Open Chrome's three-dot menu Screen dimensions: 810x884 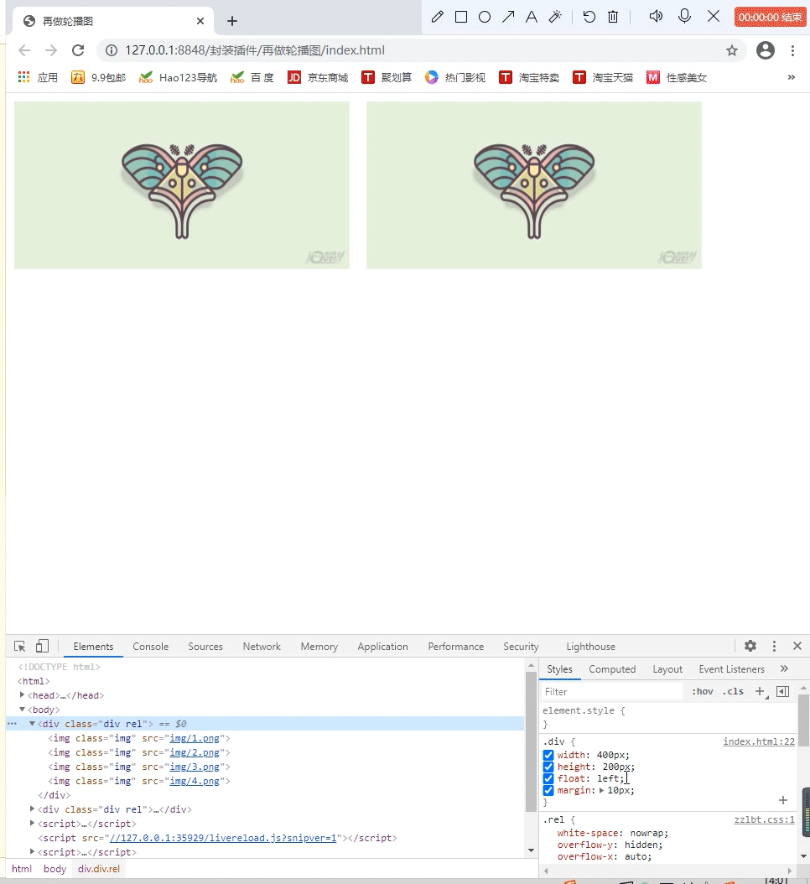pos(792,50)
